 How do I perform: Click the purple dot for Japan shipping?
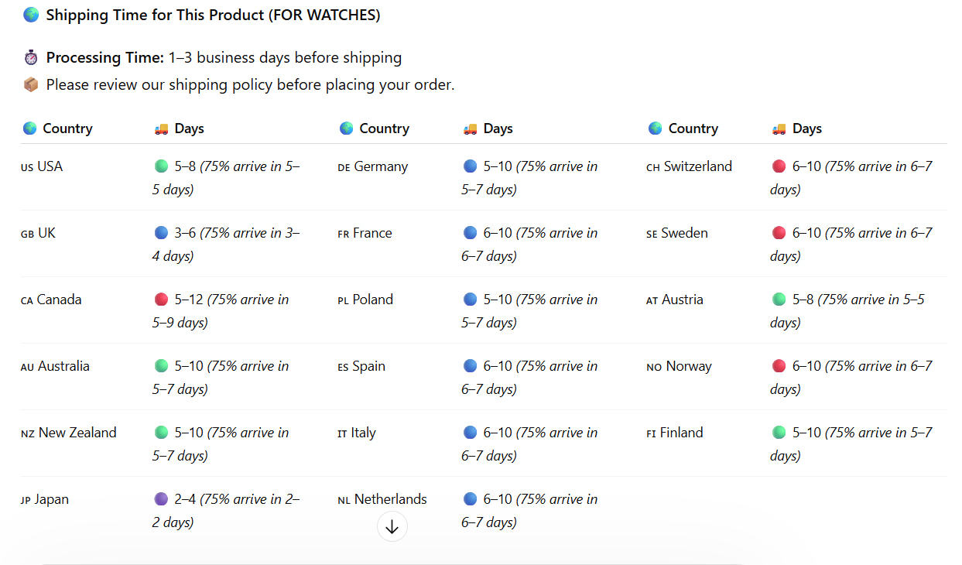161,499
